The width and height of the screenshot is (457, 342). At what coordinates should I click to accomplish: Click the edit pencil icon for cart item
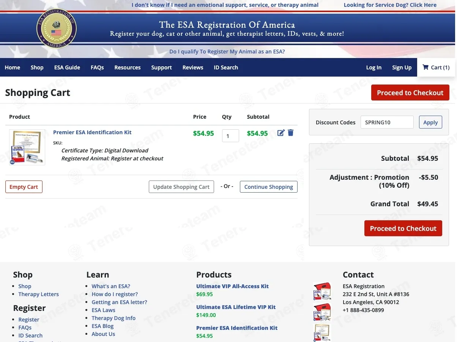tap(281, 133)
